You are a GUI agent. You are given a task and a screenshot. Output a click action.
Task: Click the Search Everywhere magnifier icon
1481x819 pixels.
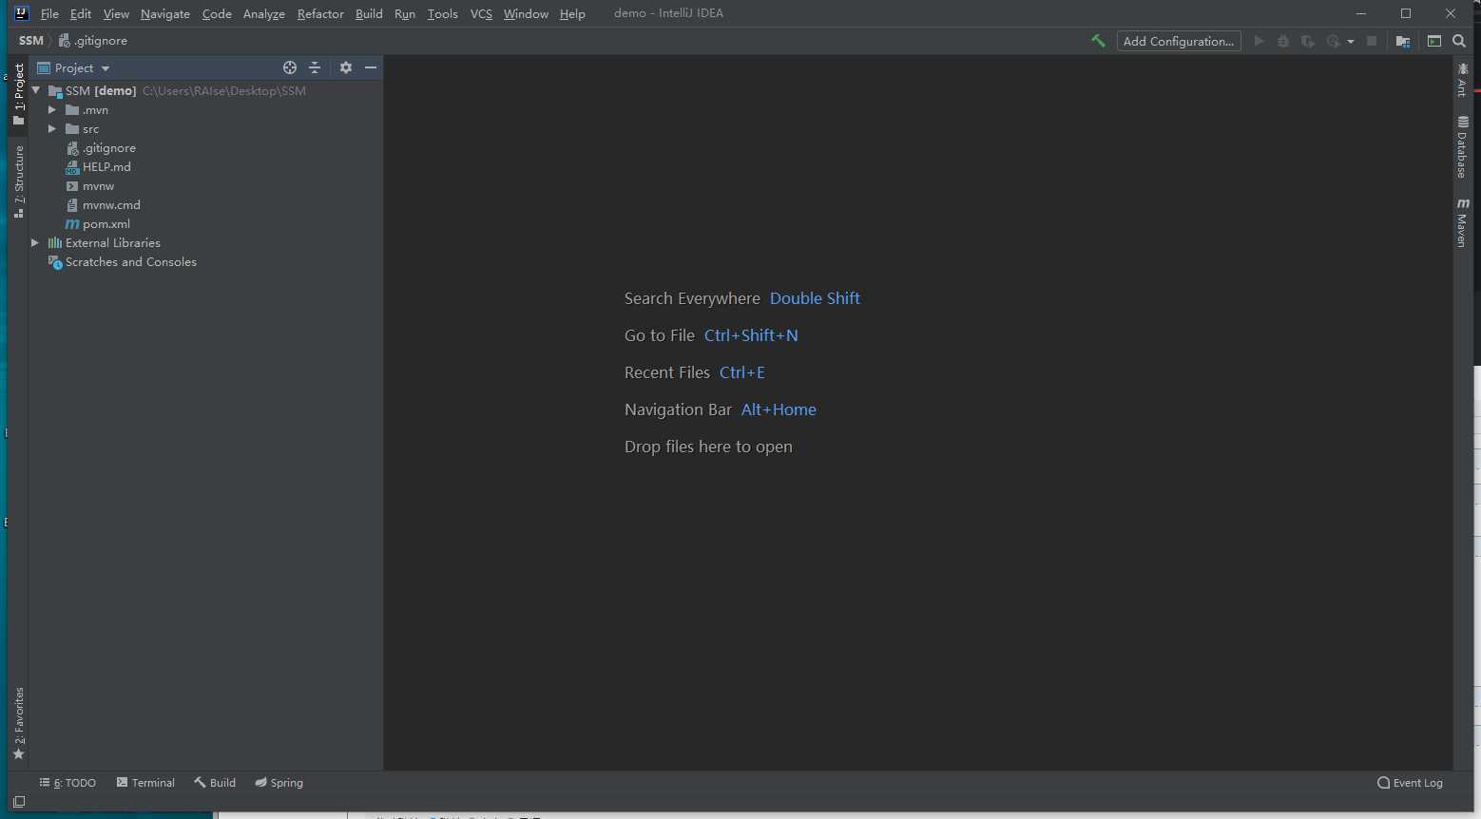pyautogui.click(x=1459, y=41)
